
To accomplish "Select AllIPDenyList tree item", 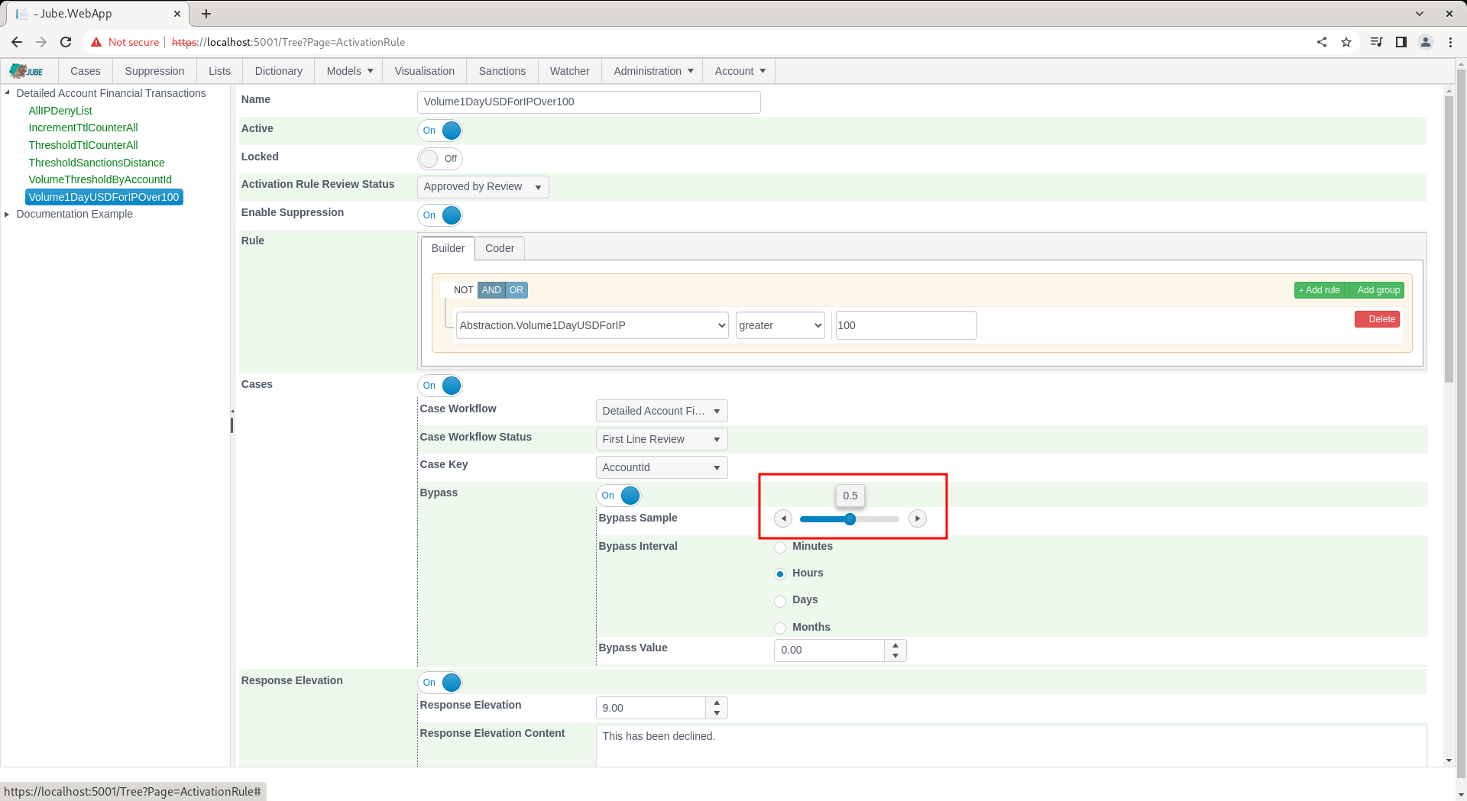I will (x=60, y=111).
